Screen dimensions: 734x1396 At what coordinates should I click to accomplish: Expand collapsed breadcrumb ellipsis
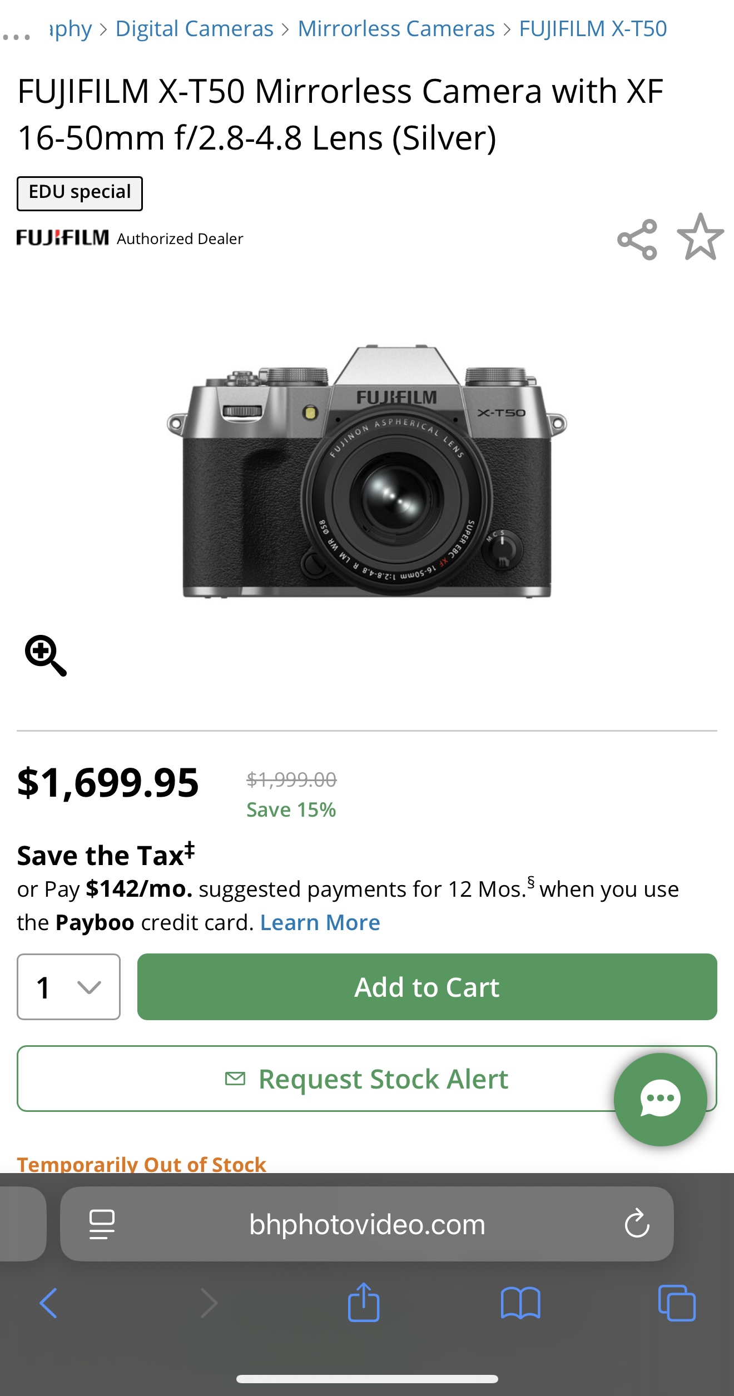(17, 37)
